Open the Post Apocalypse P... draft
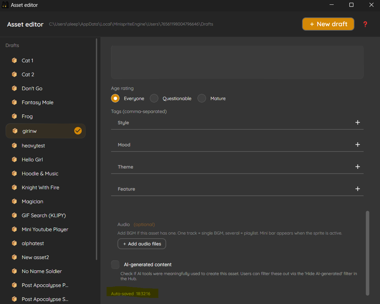 coord(45,285)
